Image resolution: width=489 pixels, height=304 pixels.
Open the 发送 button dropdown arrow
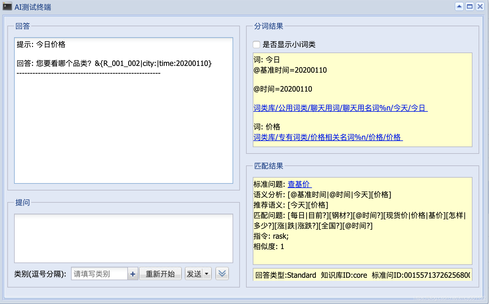tap(207, 274)
